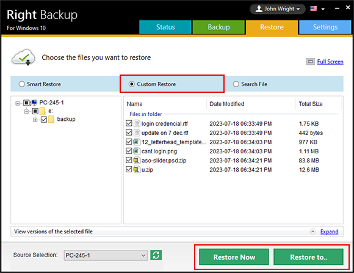Uncheck the u.zip file checkbox
This screenshot has height=273, width=354.
click(x=129, y=169)
